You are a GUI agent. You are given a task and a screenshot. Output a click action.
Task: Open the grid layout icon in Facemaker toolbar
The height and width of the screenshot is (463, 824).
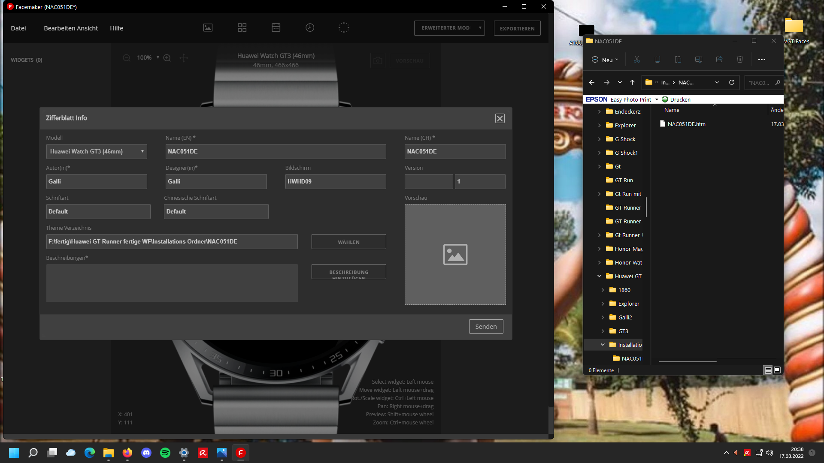pyautogui.click(x=242, y=27)
